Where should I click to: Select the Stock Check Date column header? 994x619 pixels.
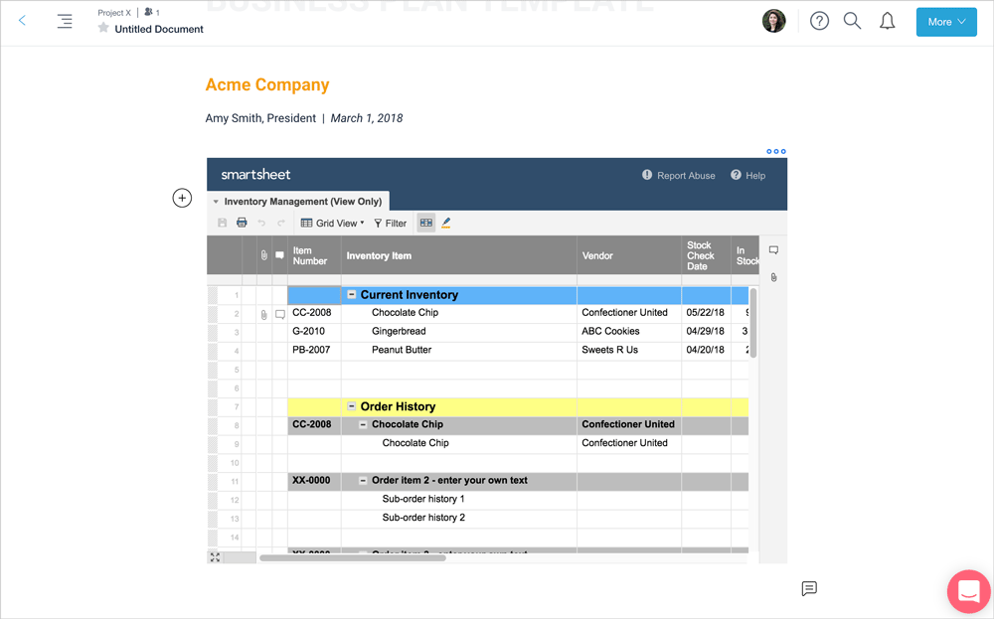coord(706,255)
